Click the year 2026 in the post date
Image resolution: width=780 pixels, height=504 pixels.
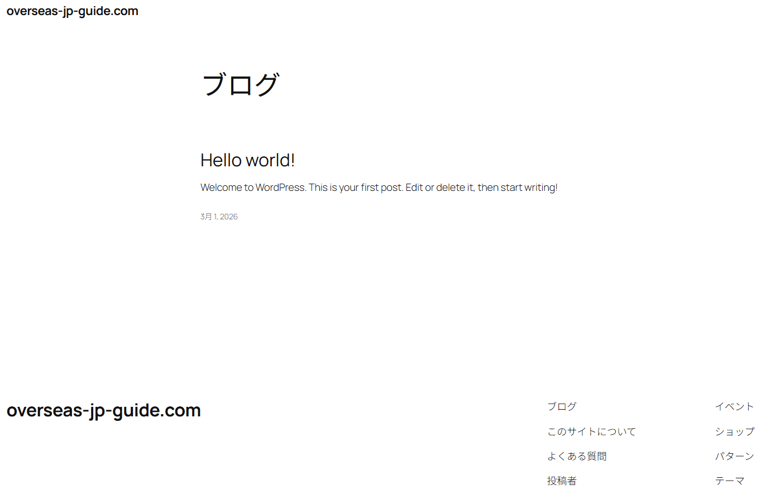(x=228, y=217)
